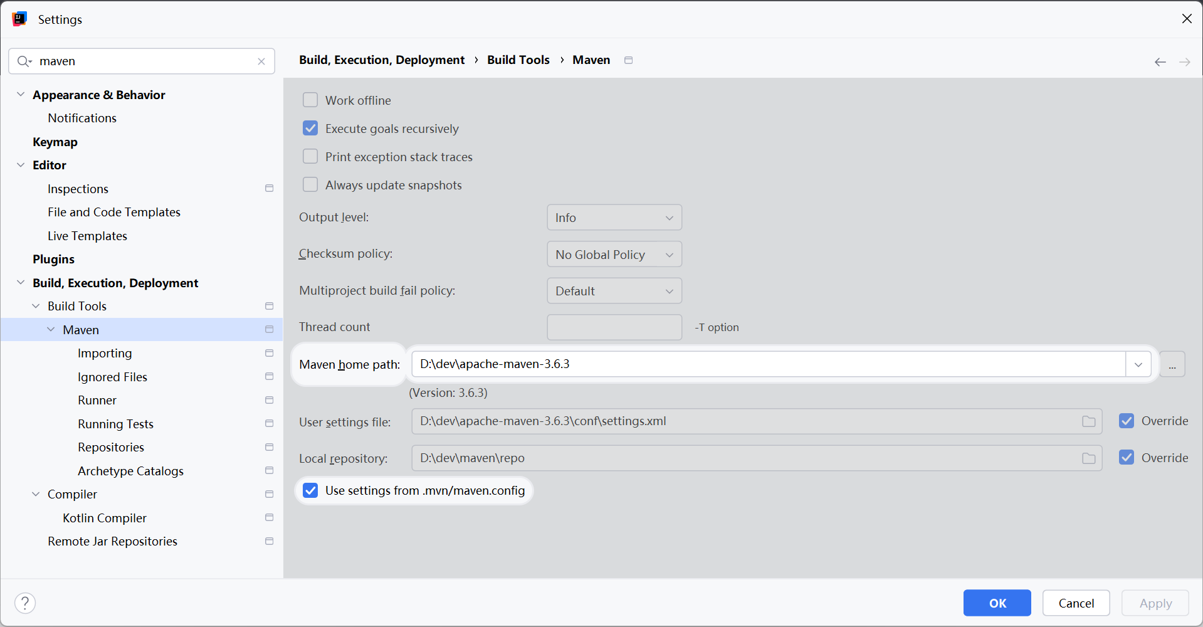Viewport: 1203px width, 627px height.
Task: Click the project icon on Inspections row
Action: point(270,189)
